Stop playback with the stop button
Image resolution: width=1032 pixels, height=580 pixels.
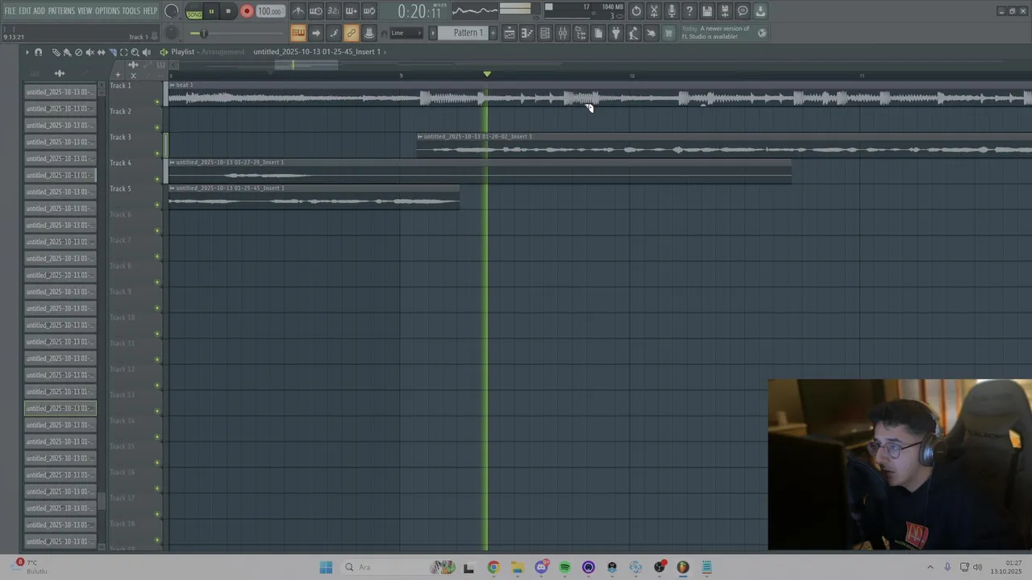click(x=228, y=11)
